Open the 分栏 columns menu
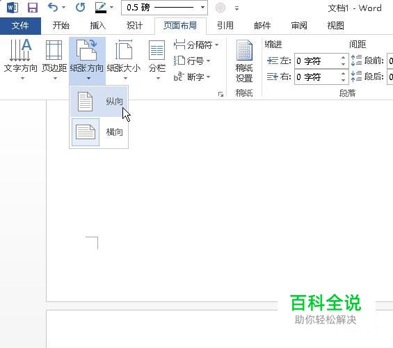393x348 pixels. click(157, 60)
